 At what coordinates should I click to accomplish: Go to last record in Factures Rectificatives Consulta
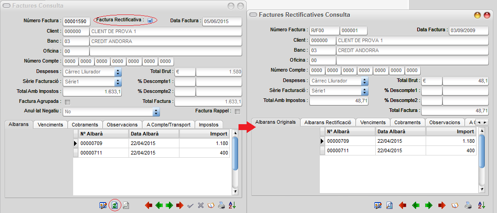tap(442, 205)
